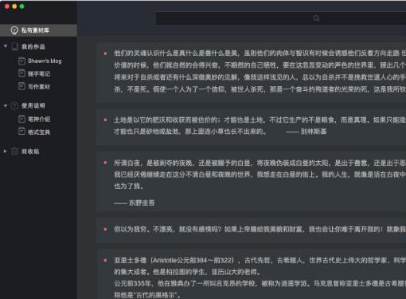Maximize the window with the green button
This screenshot has width=406, height=299.
[x=22, y=6]
